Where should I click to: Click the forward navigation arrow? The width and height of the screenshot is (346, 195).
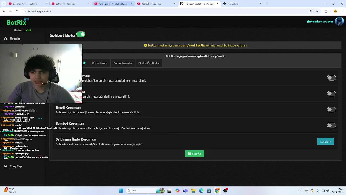pyautogui.click(x=10, y=11)
